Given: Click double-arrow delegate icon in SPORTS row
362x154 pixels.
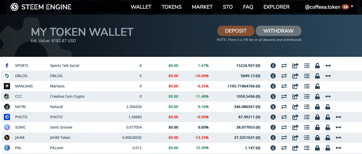Looking at the screenshot, I should 328,66.
